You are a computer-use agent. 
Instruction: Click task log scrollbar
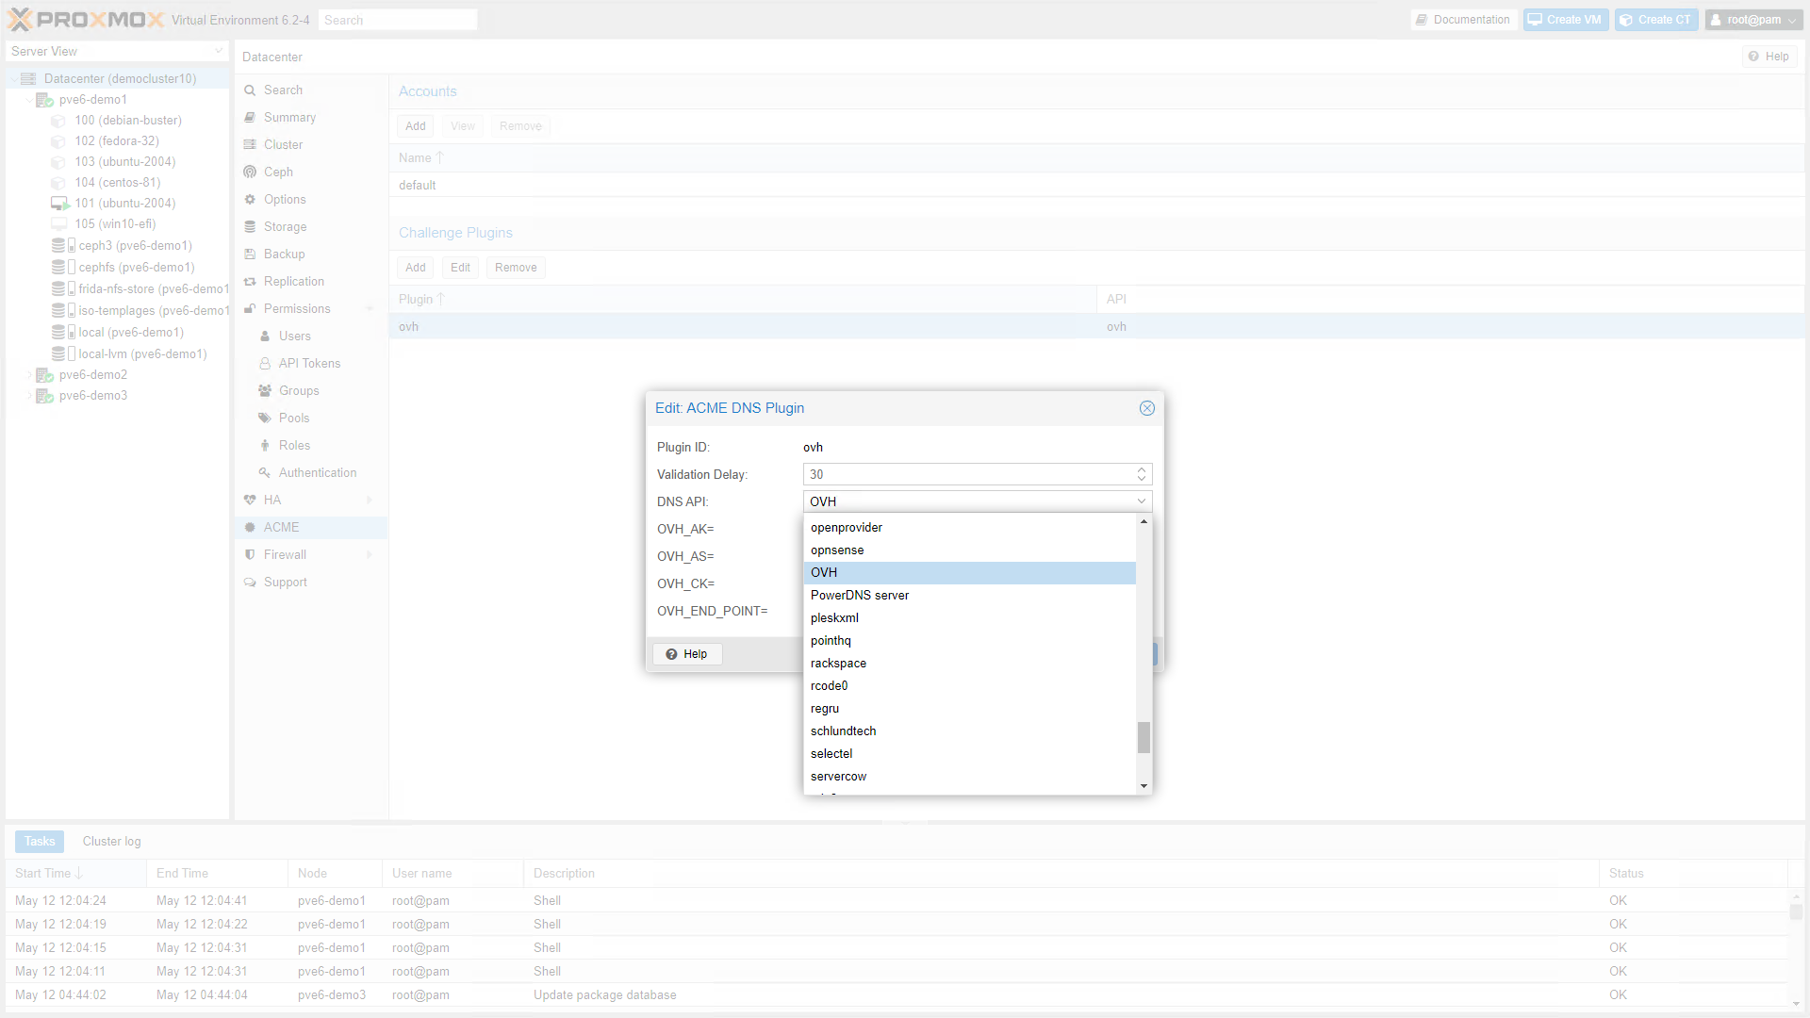pyautogui.click(x=1796, y=912)
